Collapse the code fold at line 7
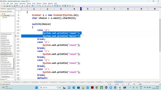Viewport: 161px width, 90px height. 20,12
